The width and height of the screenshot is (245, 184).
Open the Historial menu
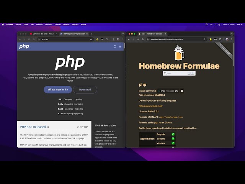click(39, 25)
